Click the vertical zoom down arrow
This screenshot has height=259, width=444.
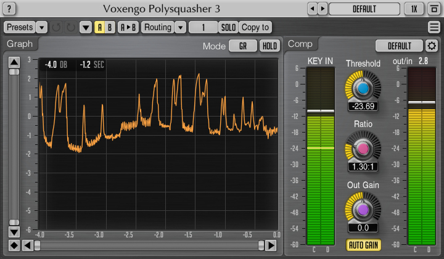(14, 232)
